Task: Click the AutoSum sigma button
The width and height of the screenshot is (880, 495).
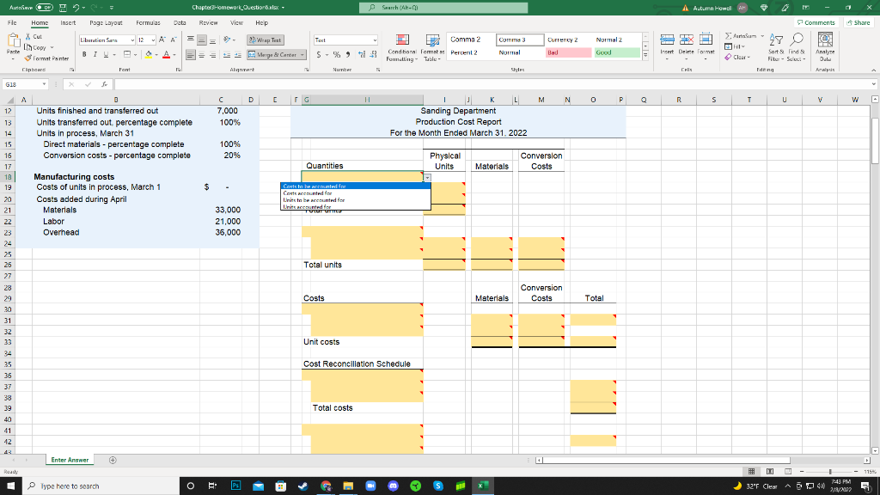Action: tap(740, 36)
